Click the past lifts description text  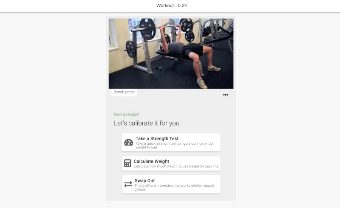point(176,166)
